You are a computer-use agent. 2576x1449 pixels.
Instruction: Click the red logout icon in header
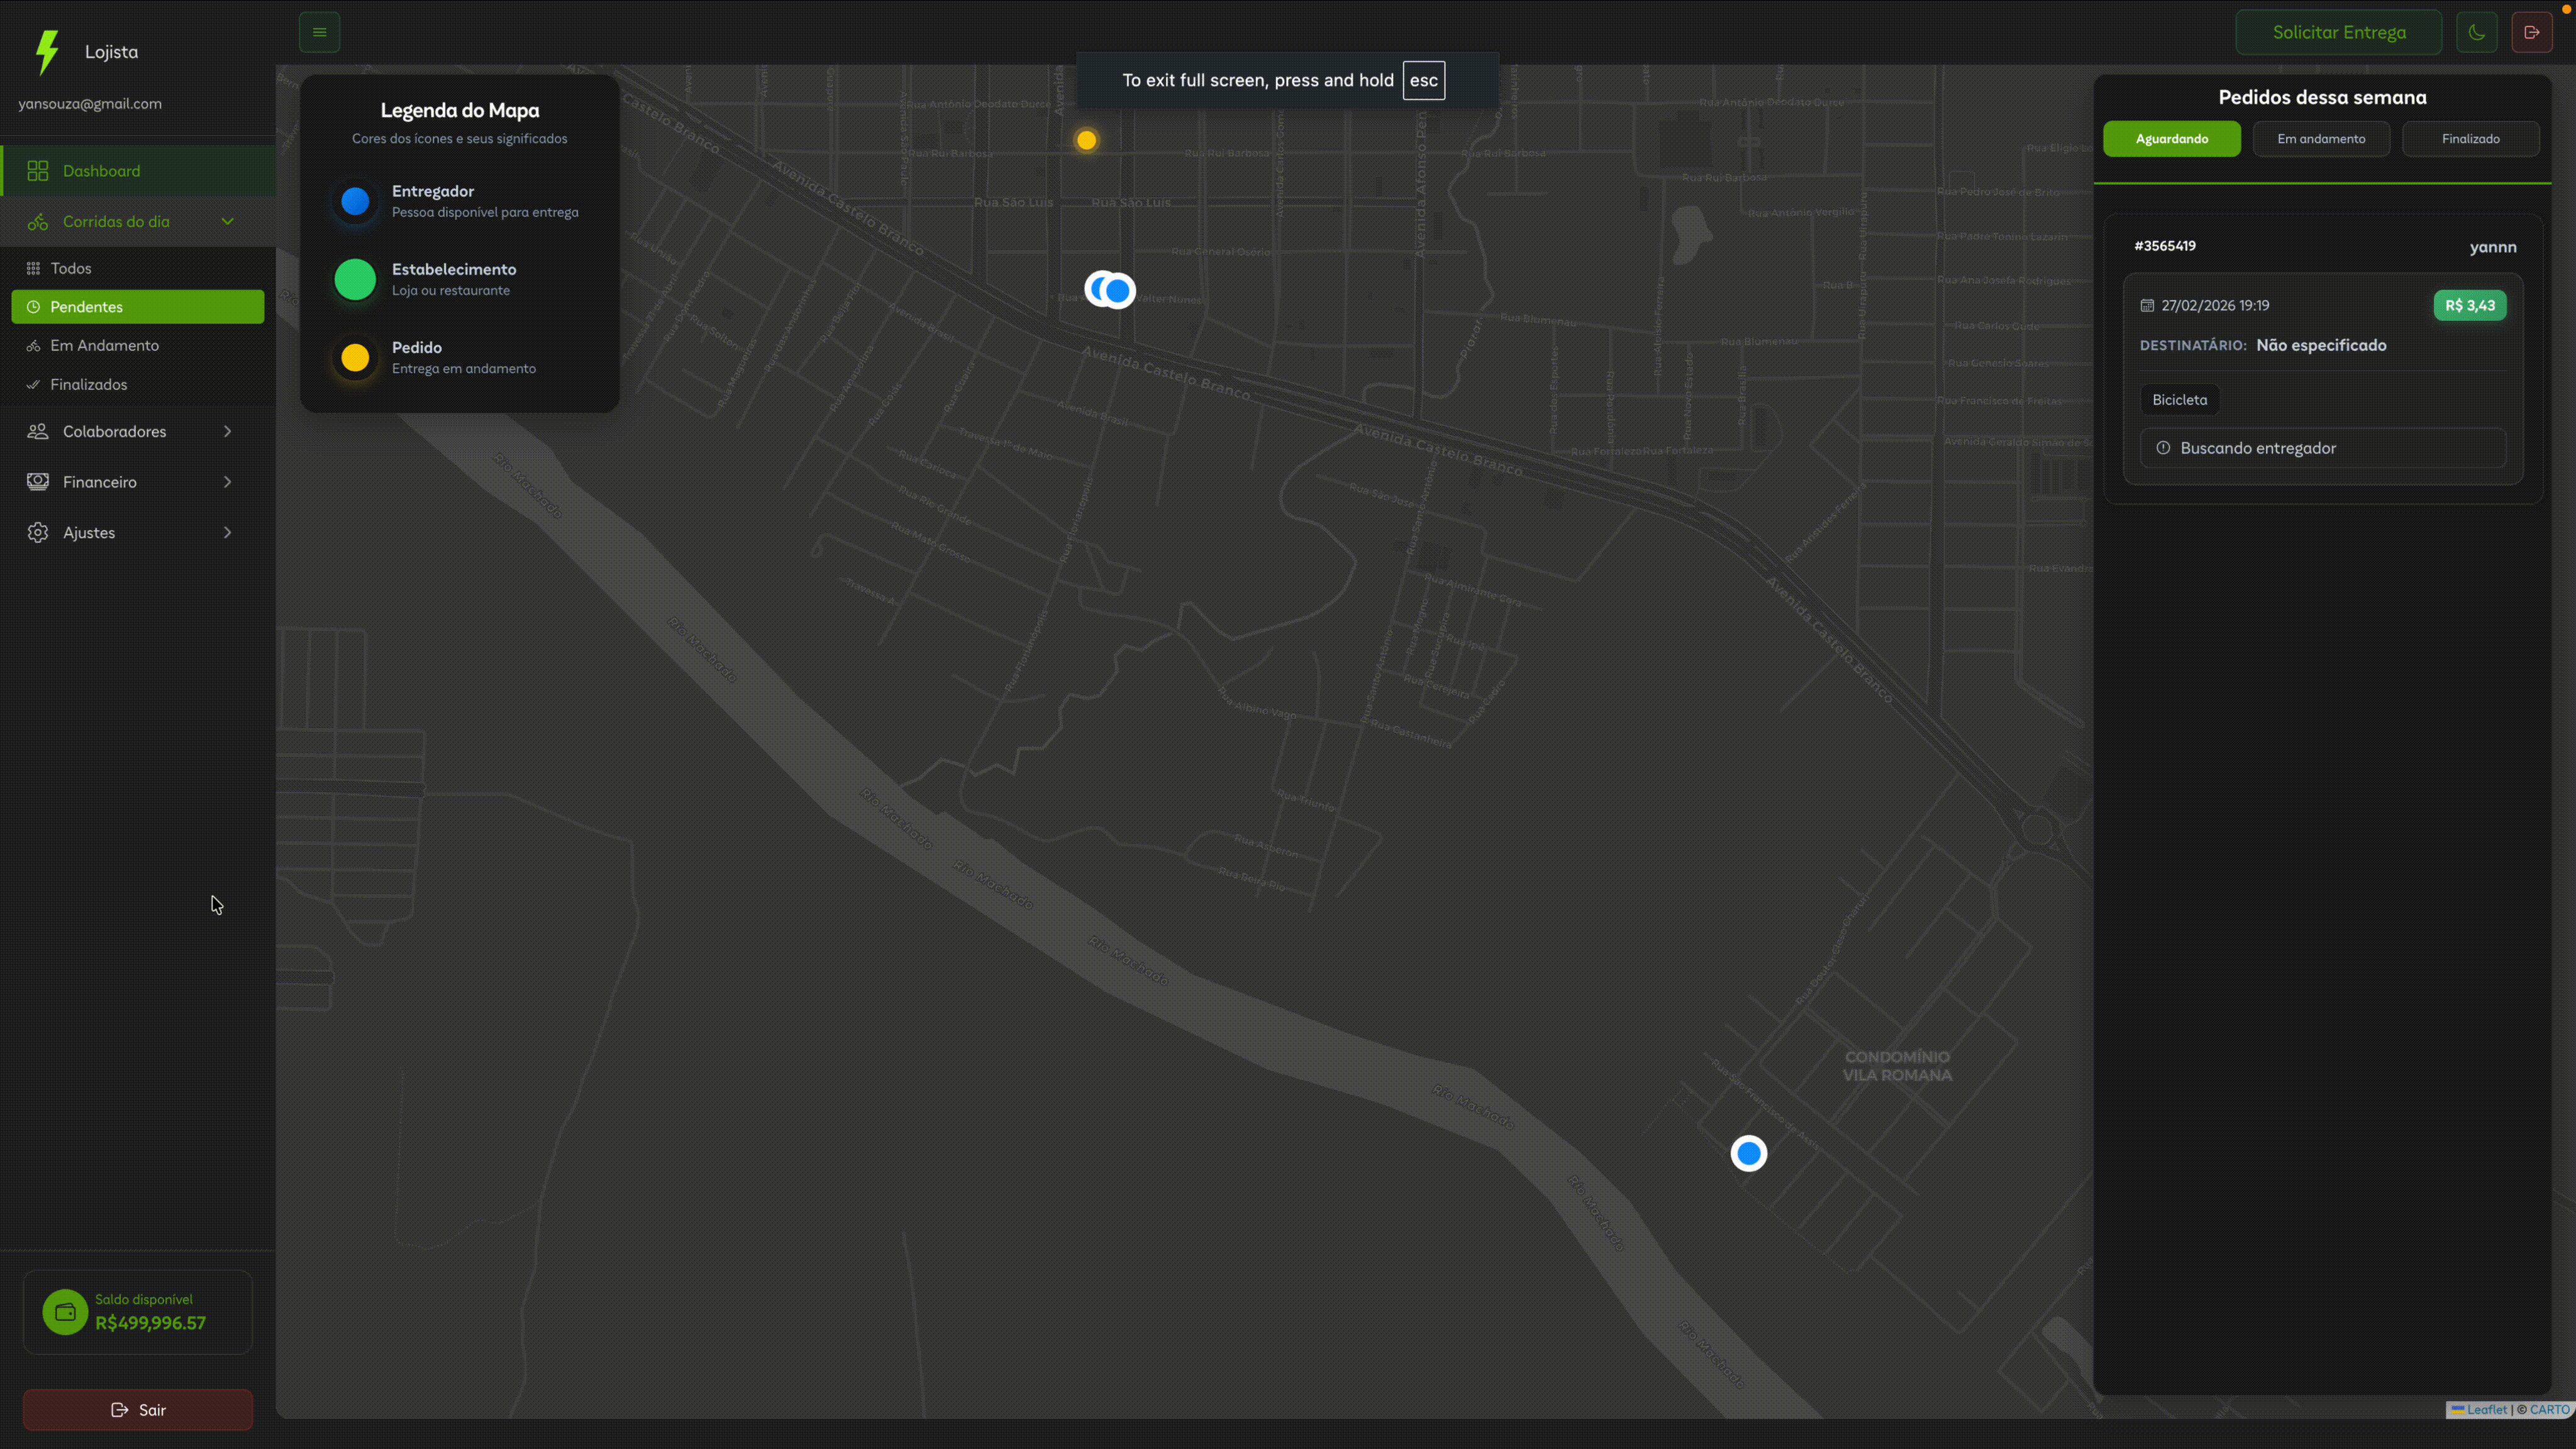[x=2531, y=32]
